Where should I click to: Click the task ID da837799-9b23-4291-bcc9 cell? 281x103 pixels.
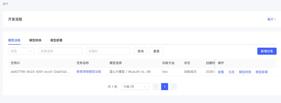point(40,72)
